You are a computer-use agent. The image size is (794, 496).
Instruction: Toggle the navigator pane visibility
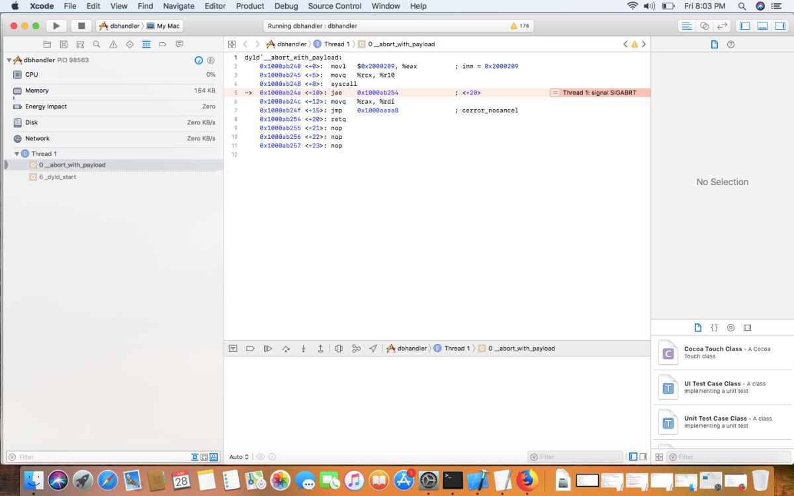pyautogui.click(x=744, y=26)
